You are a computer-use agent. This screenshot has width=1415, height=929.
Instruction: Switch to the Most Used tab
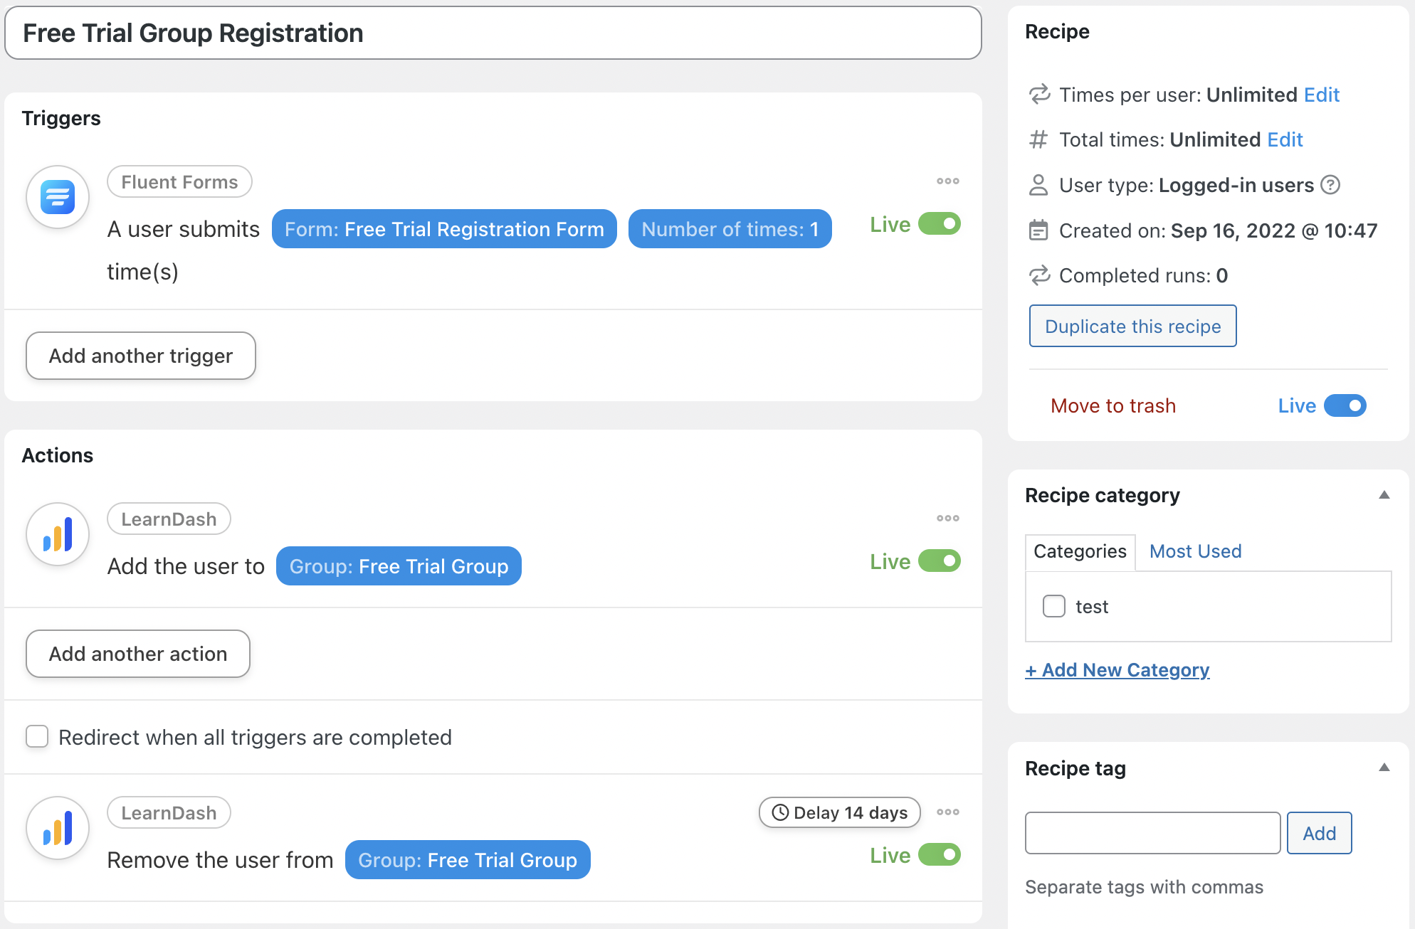[1195, 551]
